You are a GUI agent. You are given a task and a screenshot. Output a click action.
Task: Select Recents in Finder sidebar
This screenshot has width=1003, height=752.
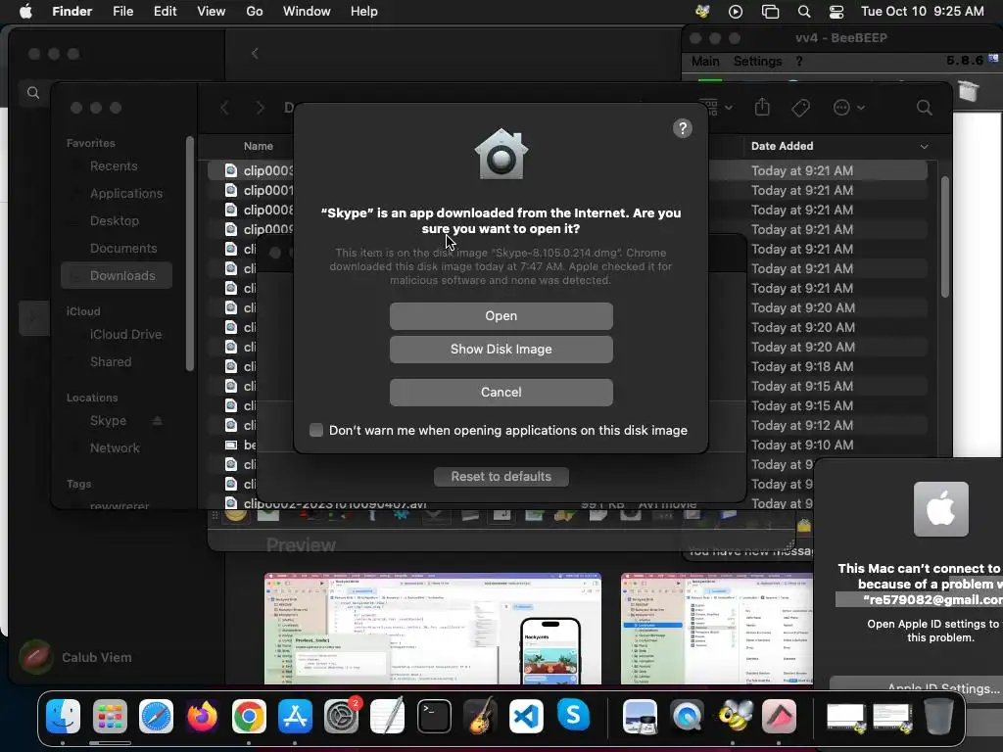point(114,166)
